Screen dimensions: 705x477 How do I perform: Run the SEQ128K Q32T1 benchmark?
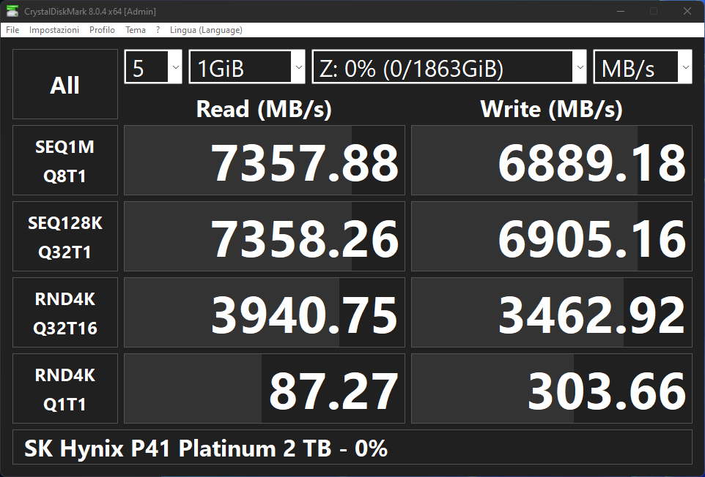65,237
